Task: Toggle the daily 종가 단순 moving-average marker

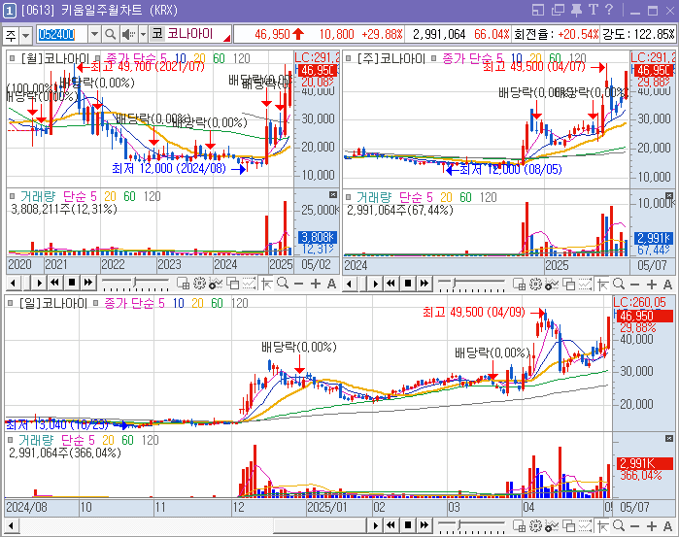Action: point(96,303)
